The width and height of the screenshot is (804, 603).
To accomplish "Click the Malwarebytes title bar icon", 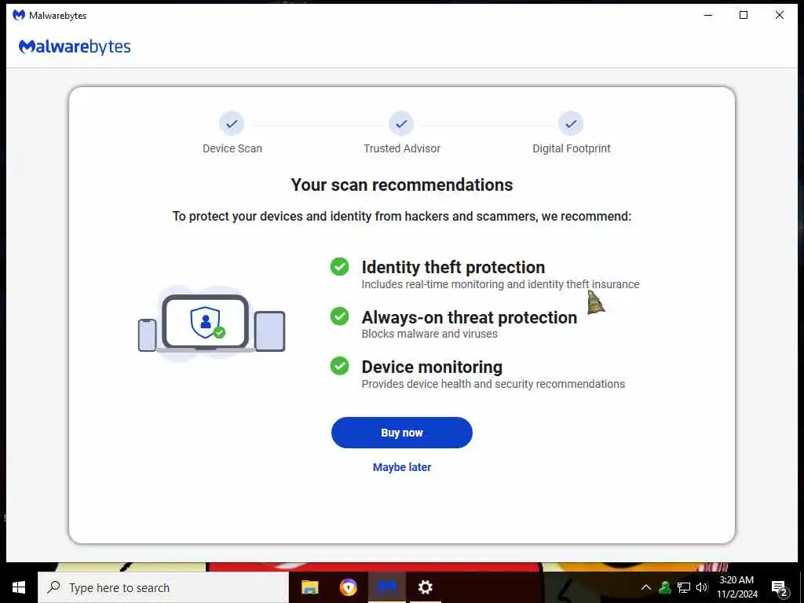I will (x=19, y=15).
